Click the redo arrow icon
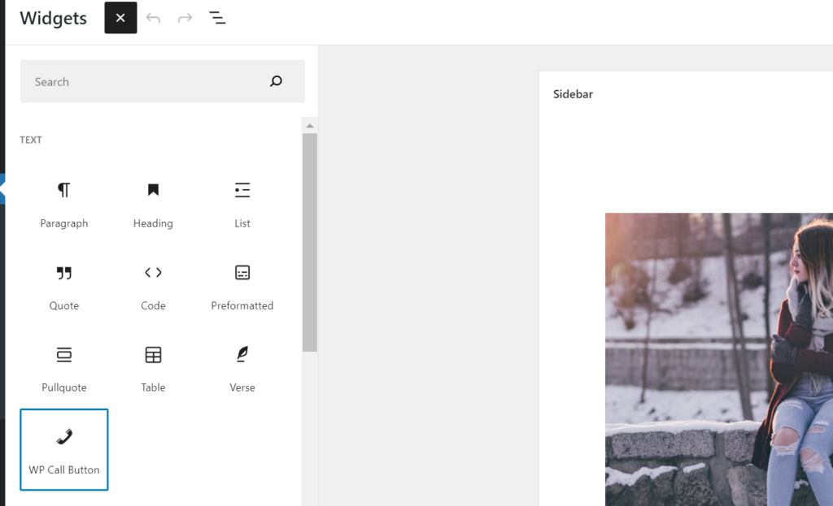Viewport: 833px width, 506px height. pyautogui.click(x=185, y=18)
